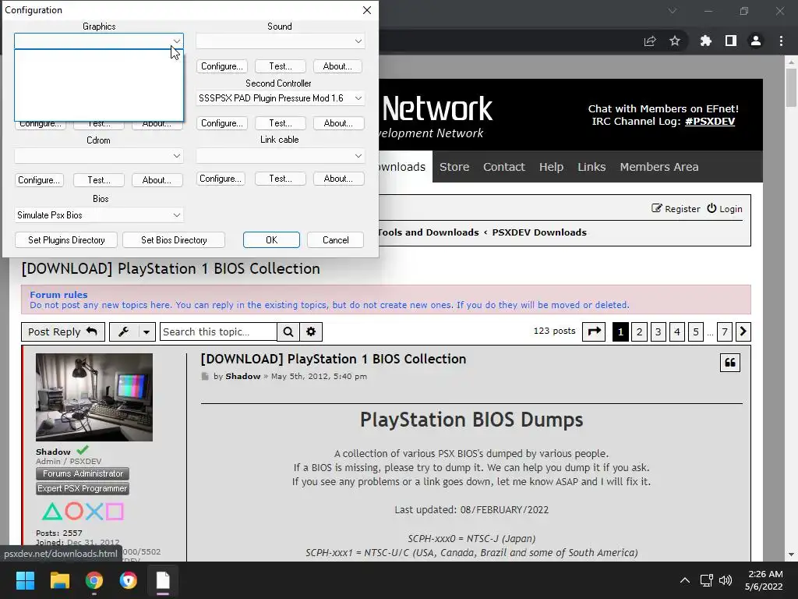
Task: Click About under Cdrom
Action: pyautogui.click(x=157, y=180)
